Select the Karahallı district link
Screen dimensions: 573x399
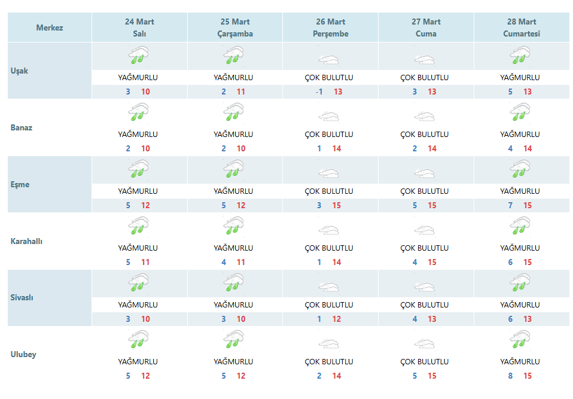(26, 241)
